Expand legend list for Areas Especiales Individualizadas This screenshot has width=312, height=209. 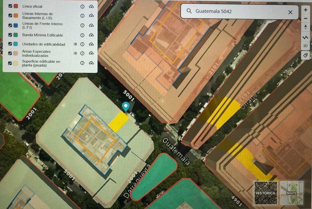click(x=75, y=53)
